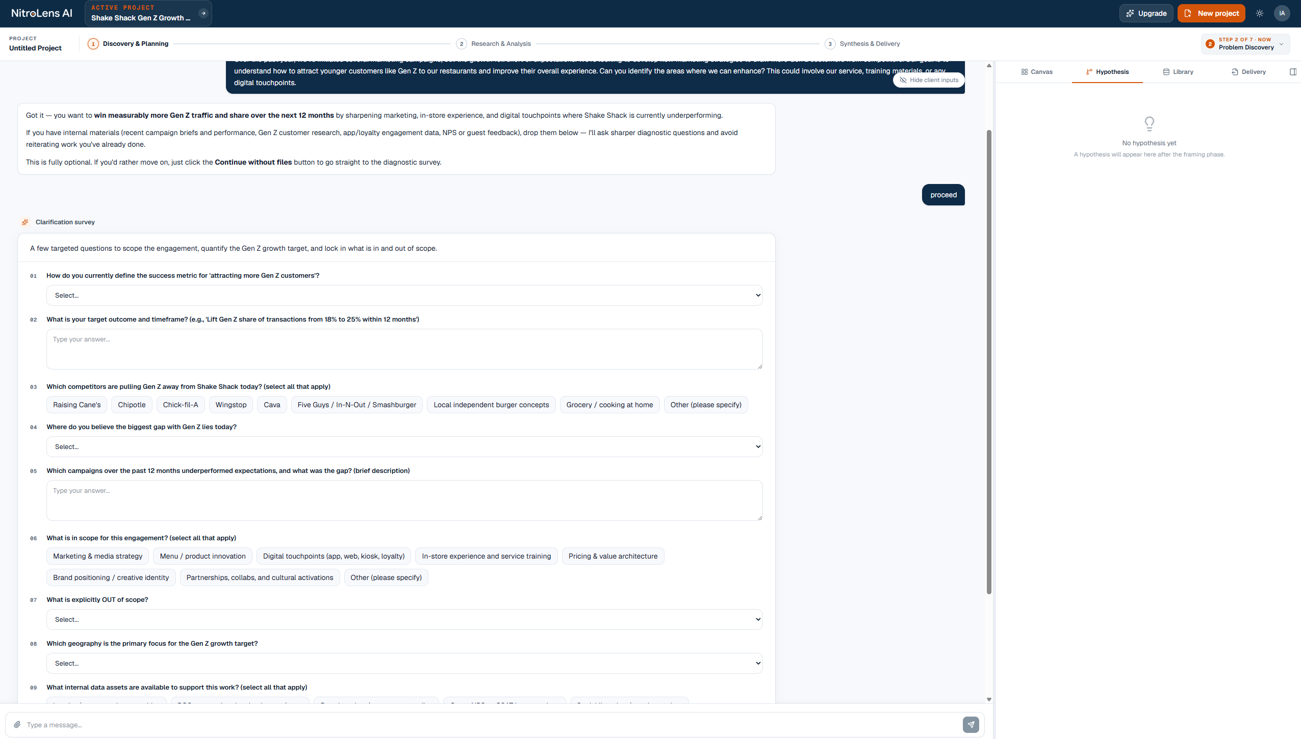Open the success metric Select dropdown
The width and height of the screenshot is (1301, 739).
tap(404, 296)
